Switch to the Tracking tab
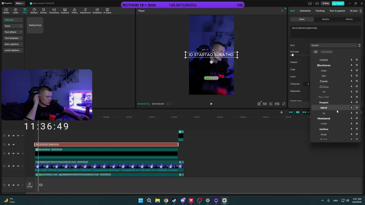 click(x=320, y=11)
